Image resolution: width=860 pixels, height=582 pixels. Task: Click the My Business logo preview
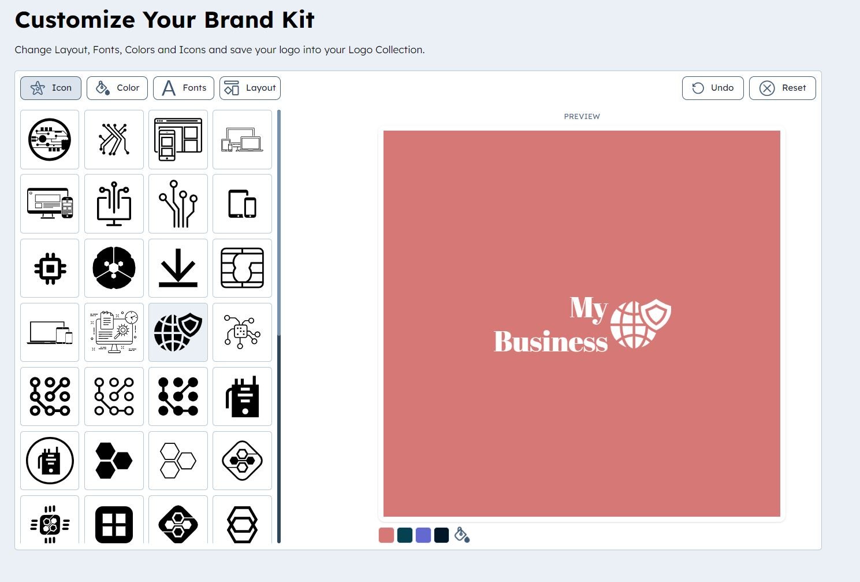[582, 324]
